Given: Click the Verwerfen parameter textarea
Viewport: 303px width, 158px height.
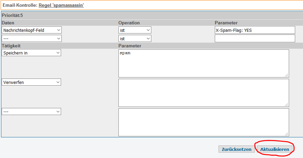Looking at the screenshot, I should [x=204, y=93].
